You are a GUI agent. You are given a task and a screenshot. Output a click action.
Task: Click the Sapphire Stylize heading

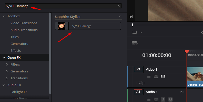click(67, 17)
